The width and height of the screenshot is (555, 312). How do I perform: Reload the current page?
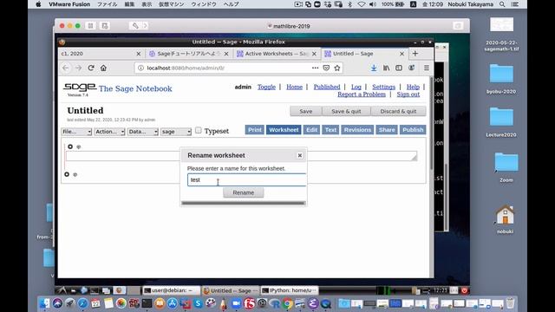pyautogui.click(x=91, y=68)
